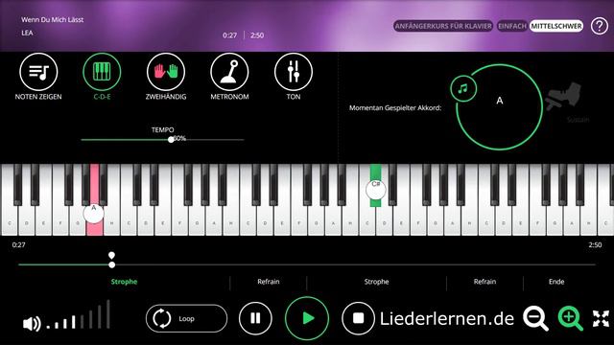Jump to the Ende section

point(556,282)
